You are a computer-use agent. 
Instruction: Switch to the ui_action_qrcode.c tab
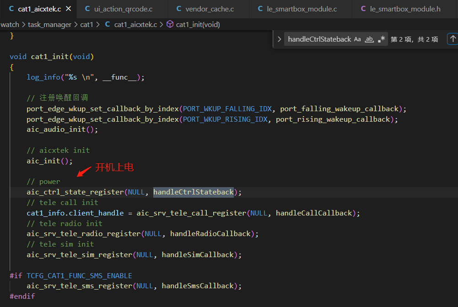point(122,9)
